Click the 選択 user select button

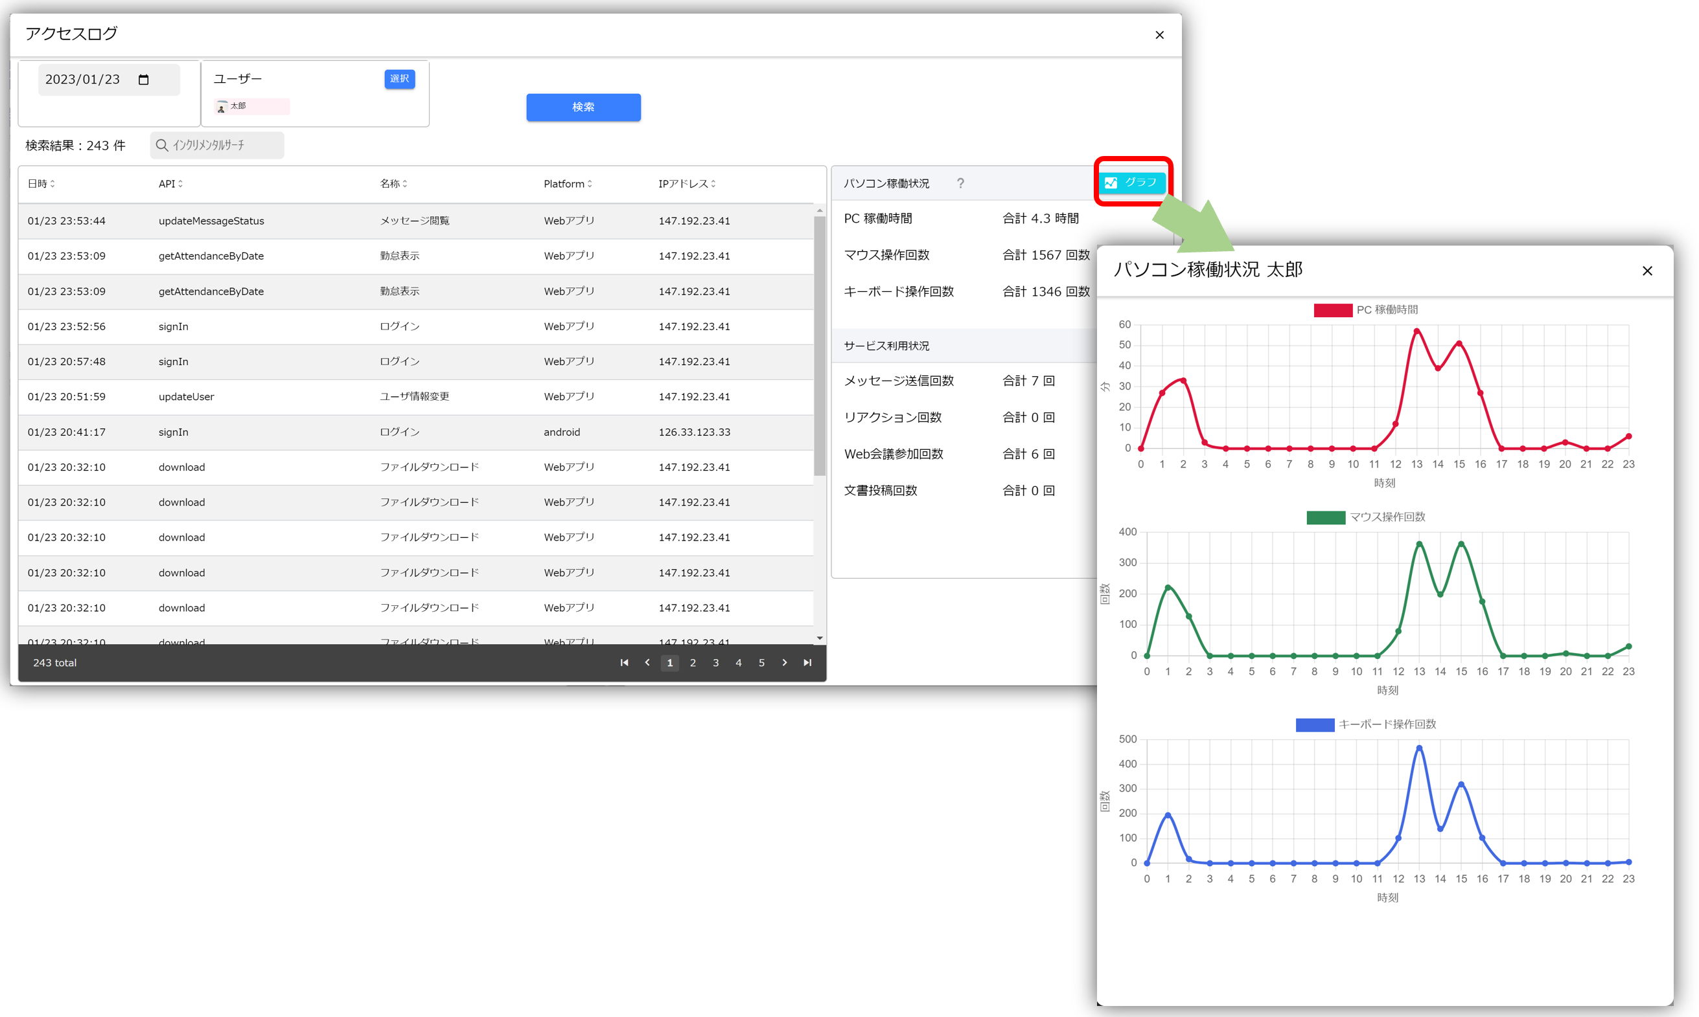pyautogui.click(x=399, y=79)
